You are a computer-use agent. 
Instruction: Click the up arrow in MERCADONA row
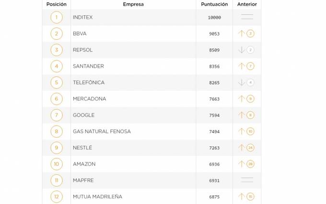(242, 99)
